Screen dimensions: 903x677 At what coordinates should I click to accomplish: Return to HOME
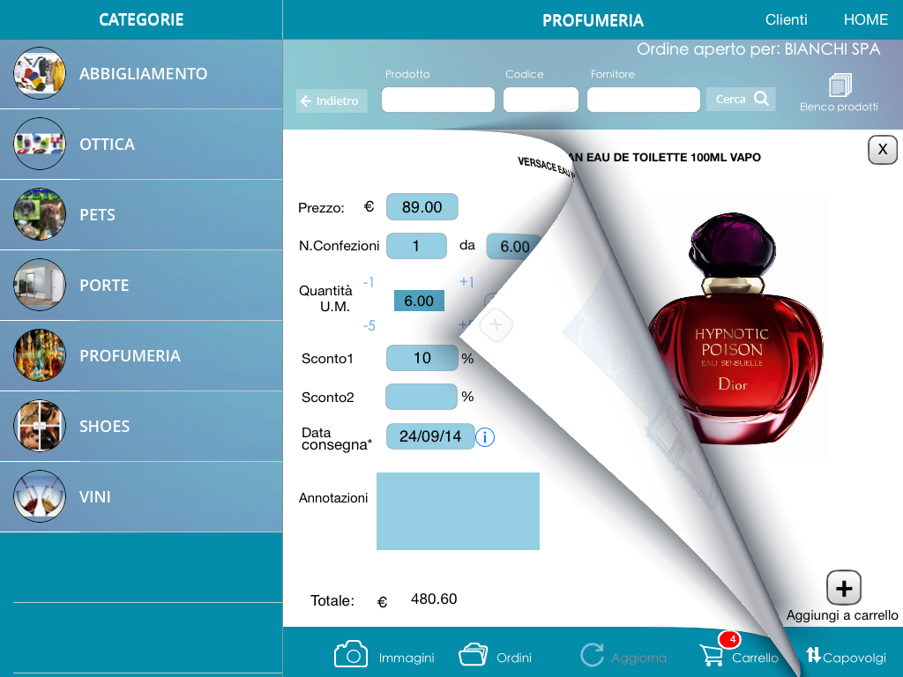pyautogui.click(x=866, y=19)
